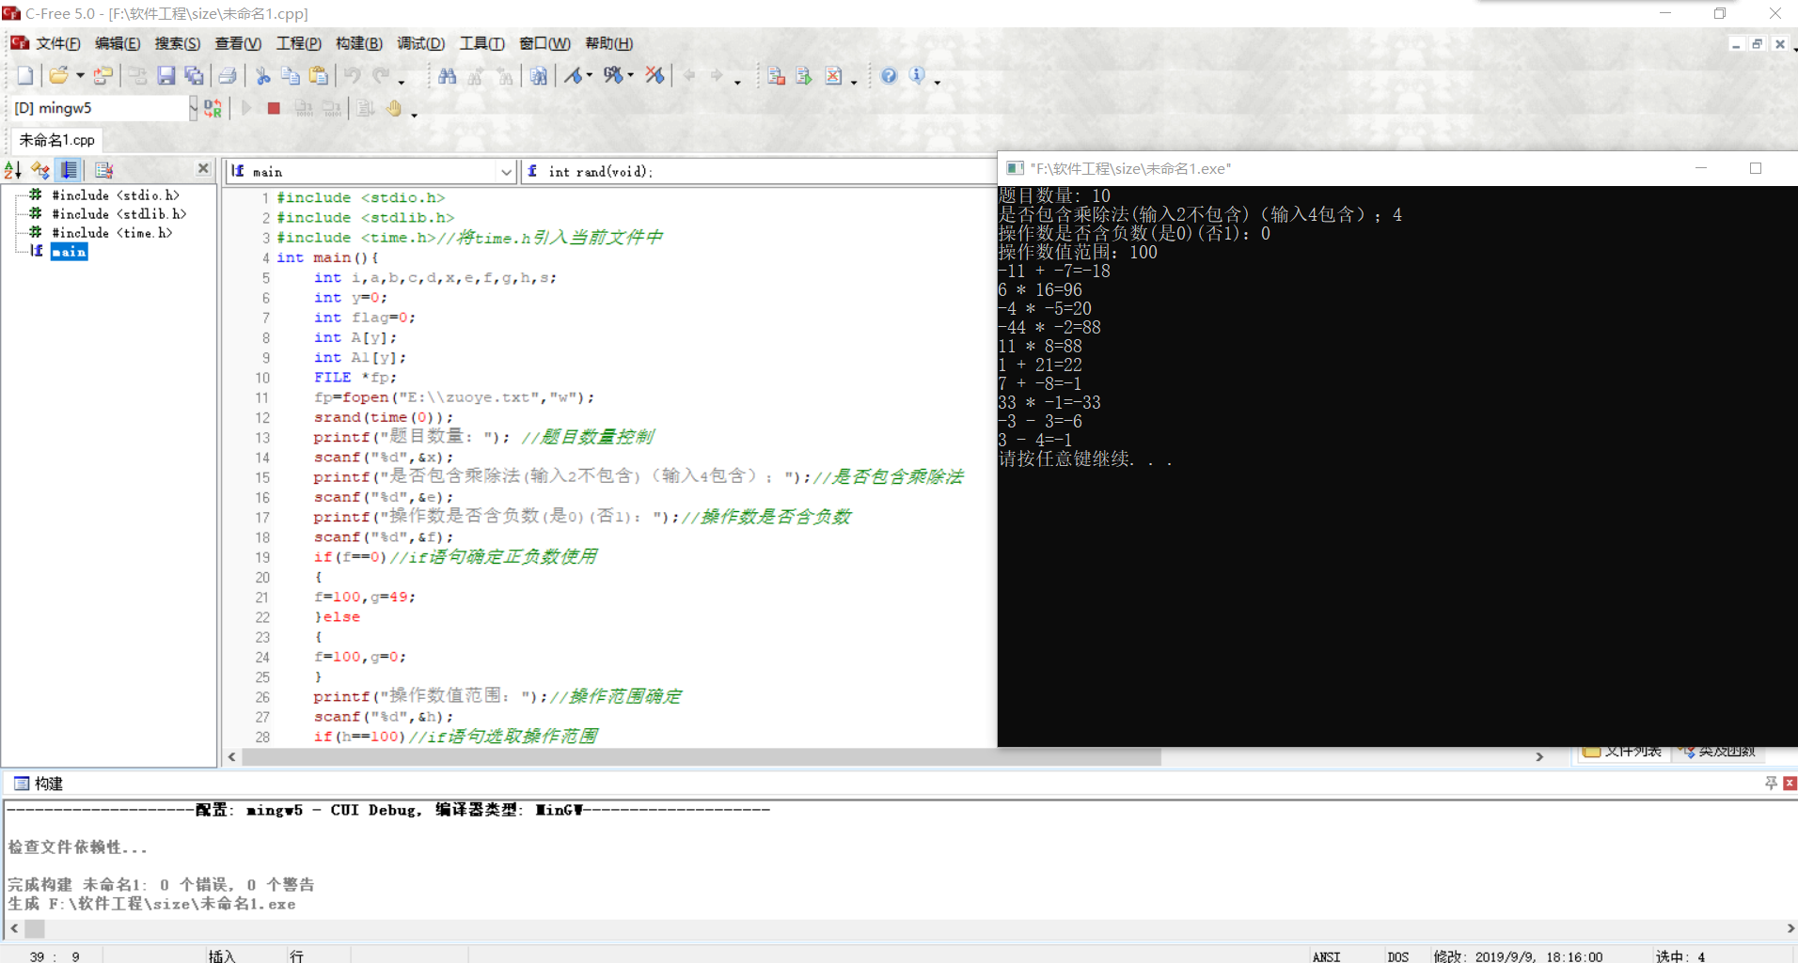This screenshot has height=963, width=1798.
Task: Select #include <stdlib.h> in symbol tree
Action: pos(118,214)
